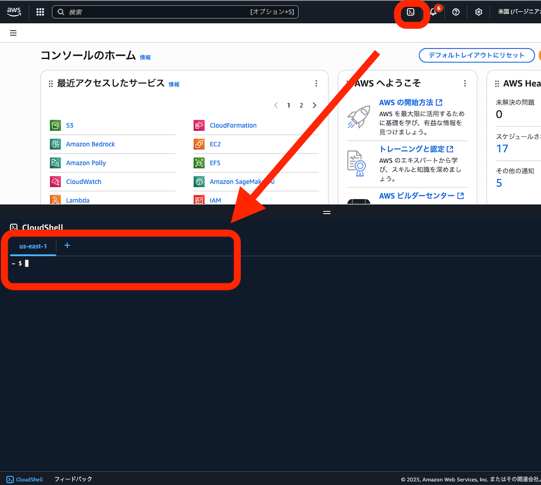541x485 pixels.
Task: Open the help question mark icon
Action: point(456,12)
